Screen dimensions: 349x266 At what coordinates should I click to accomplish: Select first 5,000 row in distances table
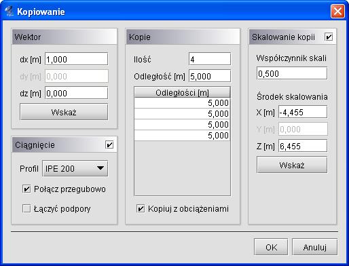point(182,103)
